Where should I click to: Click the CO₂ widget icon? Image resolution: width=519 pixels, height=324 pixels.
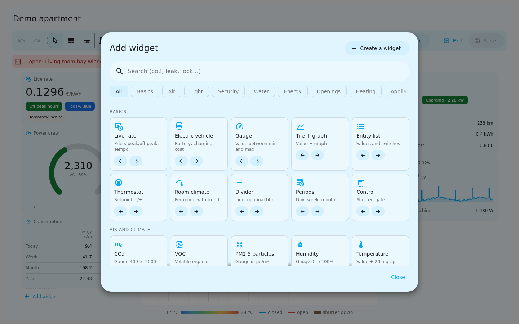pyautogui.click(x=119, y=244)
